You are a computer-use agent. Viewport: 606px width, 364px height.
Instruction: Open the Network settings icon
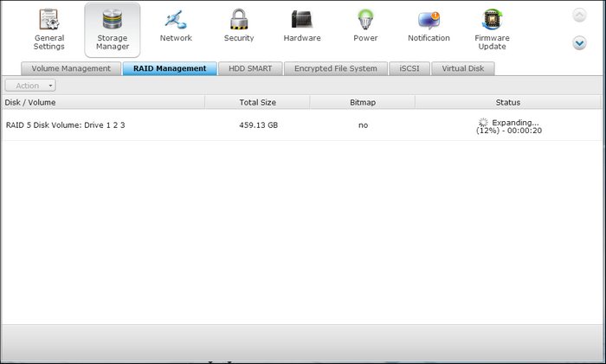click(176, 22)
